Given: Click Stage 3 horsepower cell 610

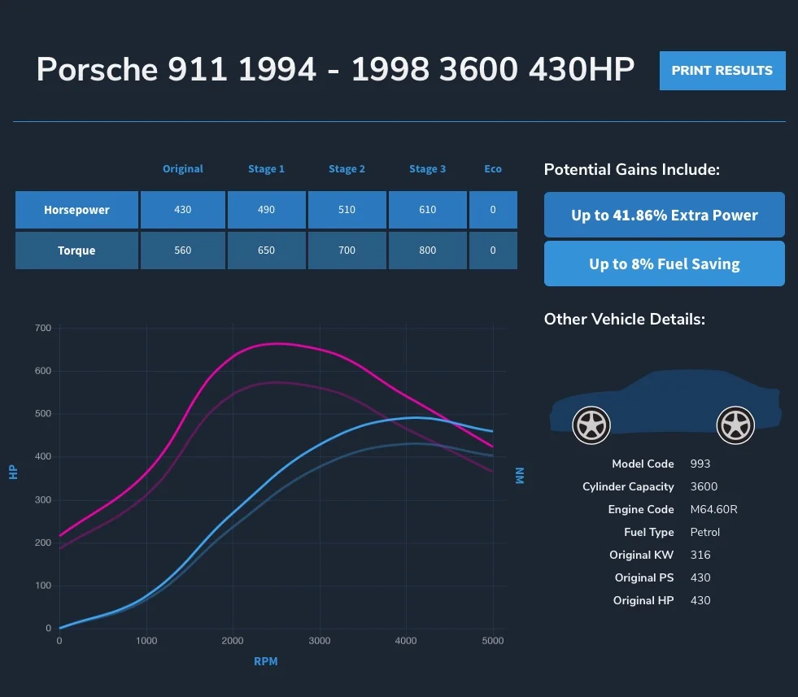Looking at the screenshot, I should point(428,210).
